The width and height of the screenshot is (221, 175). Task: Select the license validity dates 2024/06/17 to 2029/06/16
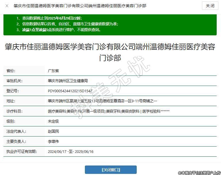71,151
